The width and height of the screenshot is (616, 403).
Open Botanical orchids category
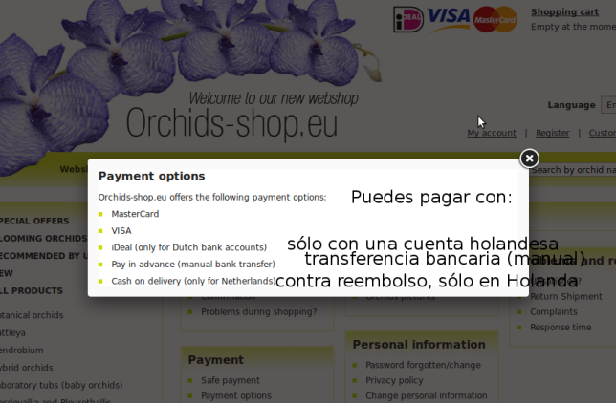[x=32, y=315]
